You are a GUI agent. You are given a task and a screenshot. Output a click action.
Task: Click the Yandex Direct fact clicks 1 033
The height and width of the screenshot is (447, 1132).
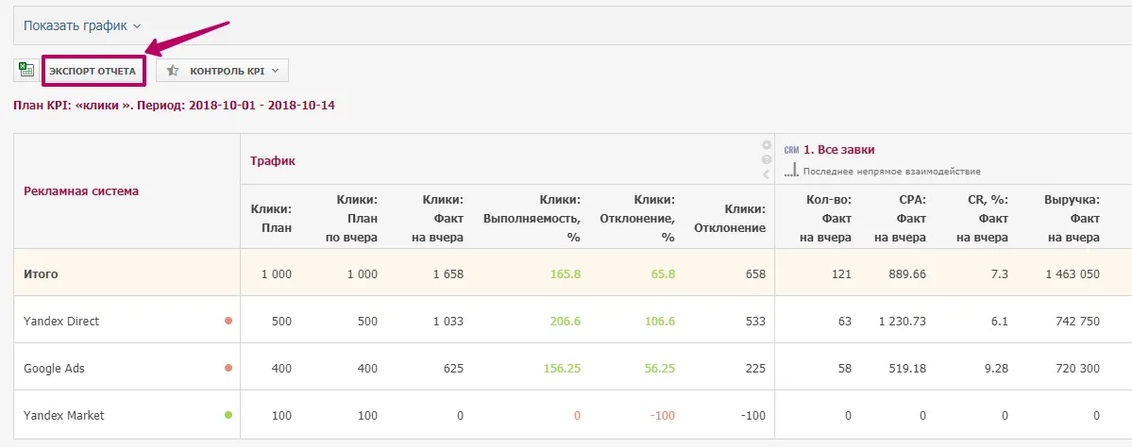pos(448,321)
